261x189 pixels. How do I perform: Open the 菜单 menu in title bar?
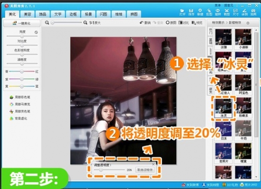pyautogui.click(x=217, y=6)
